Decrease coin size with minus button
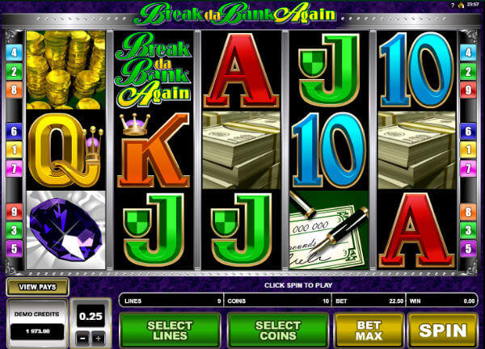 click(82, 338)
